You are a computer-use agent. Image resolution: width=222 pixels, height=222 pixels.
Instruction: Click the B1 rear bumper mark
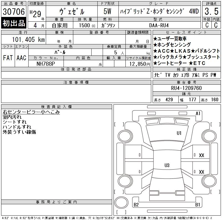tap(198, 205)
